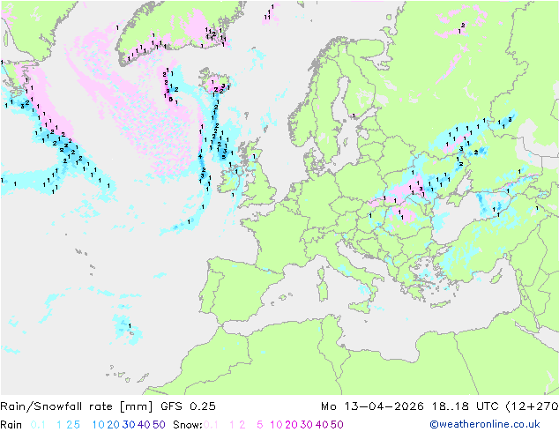
Task: Select the snow legend value 50
Action: 337,425
